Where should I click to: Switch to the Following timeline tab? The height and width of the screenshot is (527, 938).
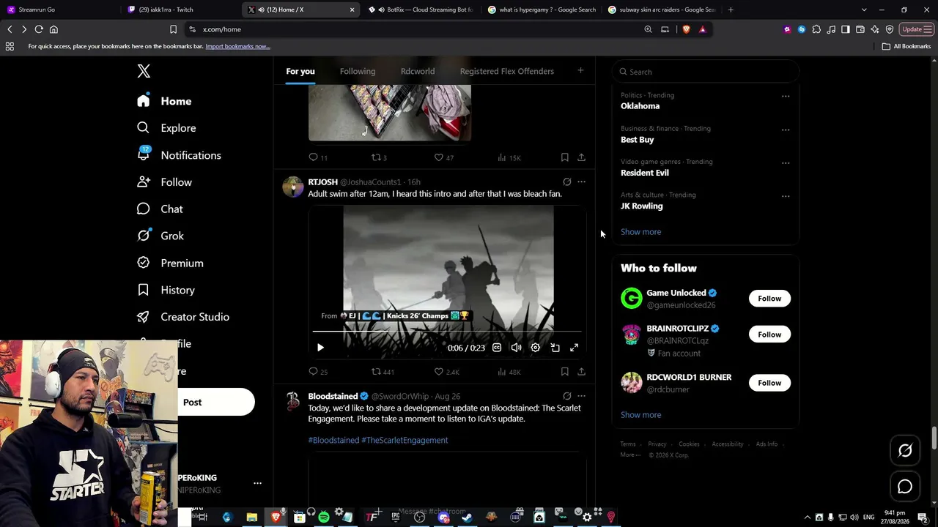358,71
